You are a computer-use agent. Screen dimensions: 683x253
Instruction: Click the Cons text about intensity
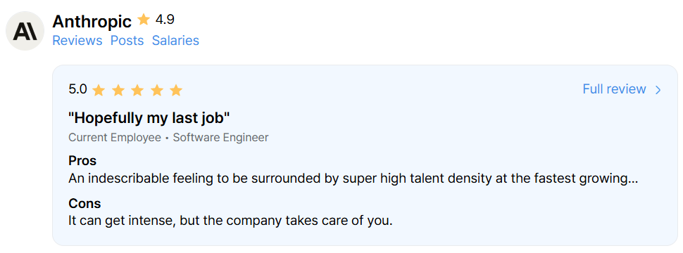(230, 221)
